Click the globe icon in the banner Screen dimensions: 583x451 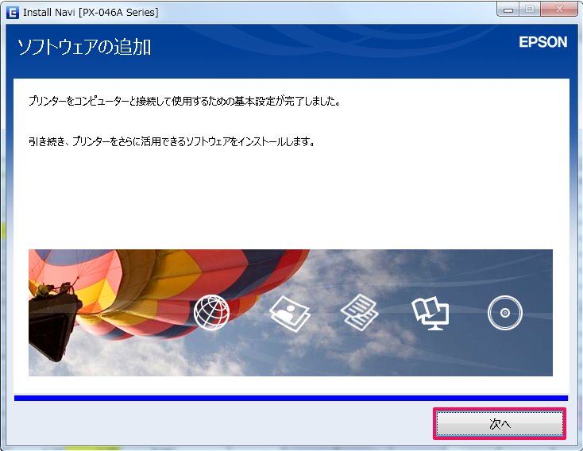211,314
